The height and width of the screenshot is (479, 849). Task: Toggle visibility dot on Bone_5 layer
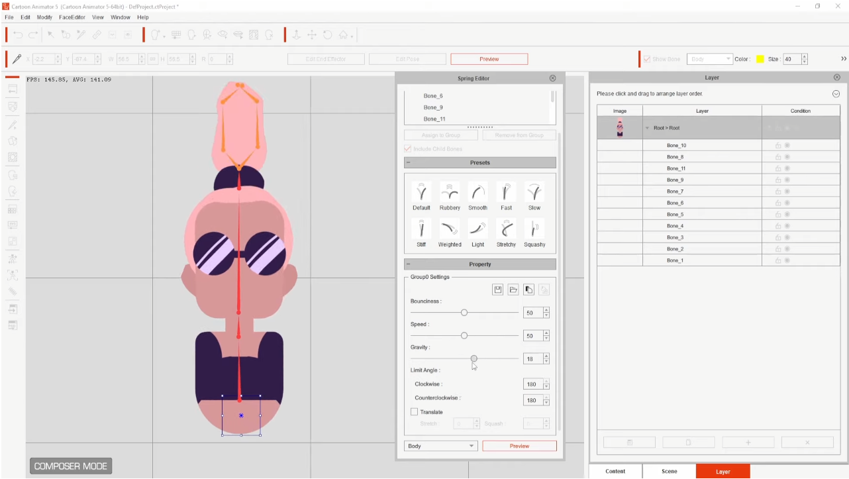787,215
